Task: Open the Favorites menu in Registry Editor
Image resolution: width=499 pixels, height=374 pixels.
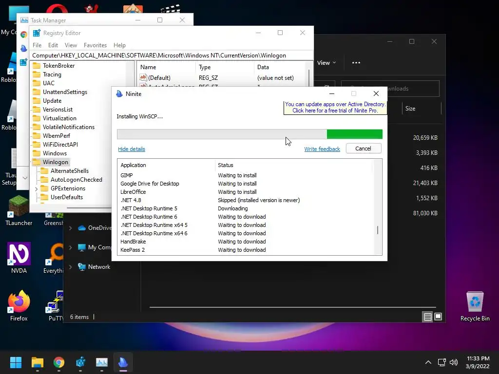Action: (95, 45)
